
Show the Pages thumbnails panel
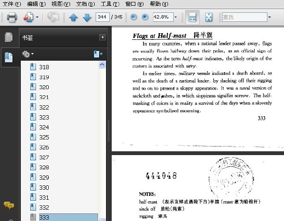tap(9, 37)
